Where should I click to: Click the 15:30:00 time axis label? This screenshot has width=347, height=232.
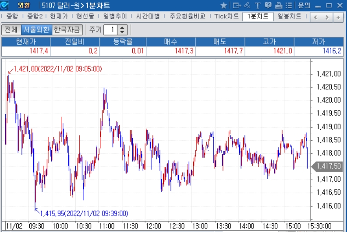tap(319, 226)
